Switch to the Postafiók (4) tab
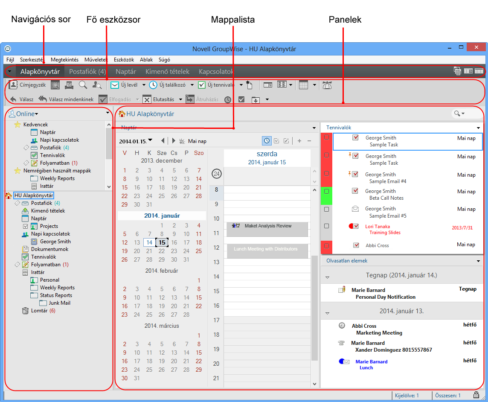The height and width of the screenshot is (402, 488). 87,71
